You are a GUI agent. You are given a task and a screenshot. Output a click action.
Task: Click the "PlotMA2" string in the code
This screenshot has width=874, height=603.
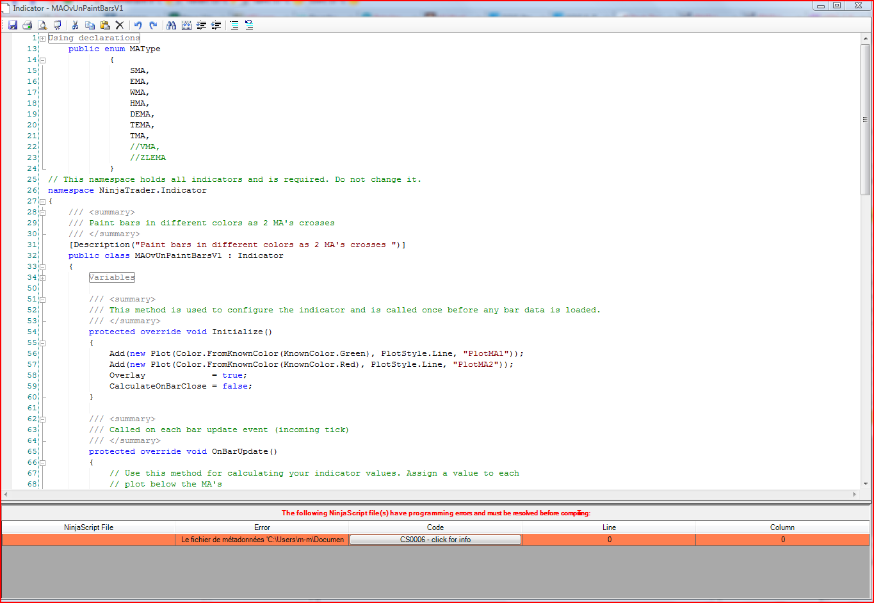tap(476, 364)
